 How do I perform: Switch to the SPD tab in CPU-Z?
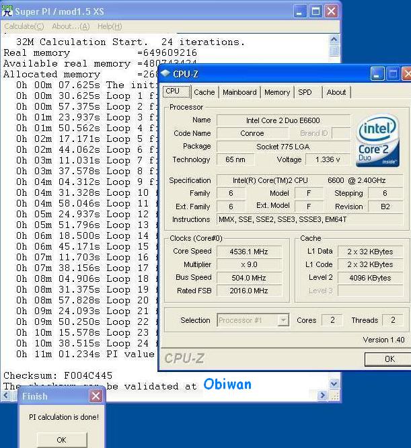pos(305,92)
